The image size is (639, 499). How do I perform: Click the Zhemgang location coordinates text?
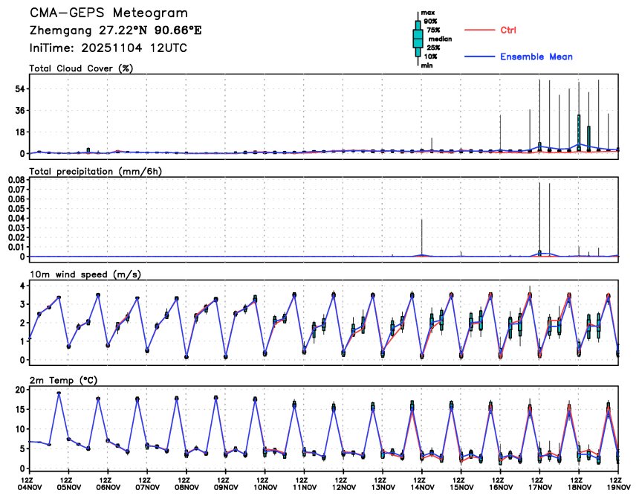click(x=115, y=31)
